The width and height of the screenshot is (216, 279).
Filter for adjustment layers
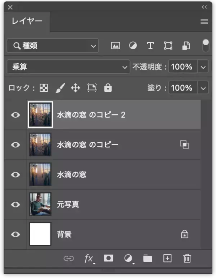tap(133, 46)
